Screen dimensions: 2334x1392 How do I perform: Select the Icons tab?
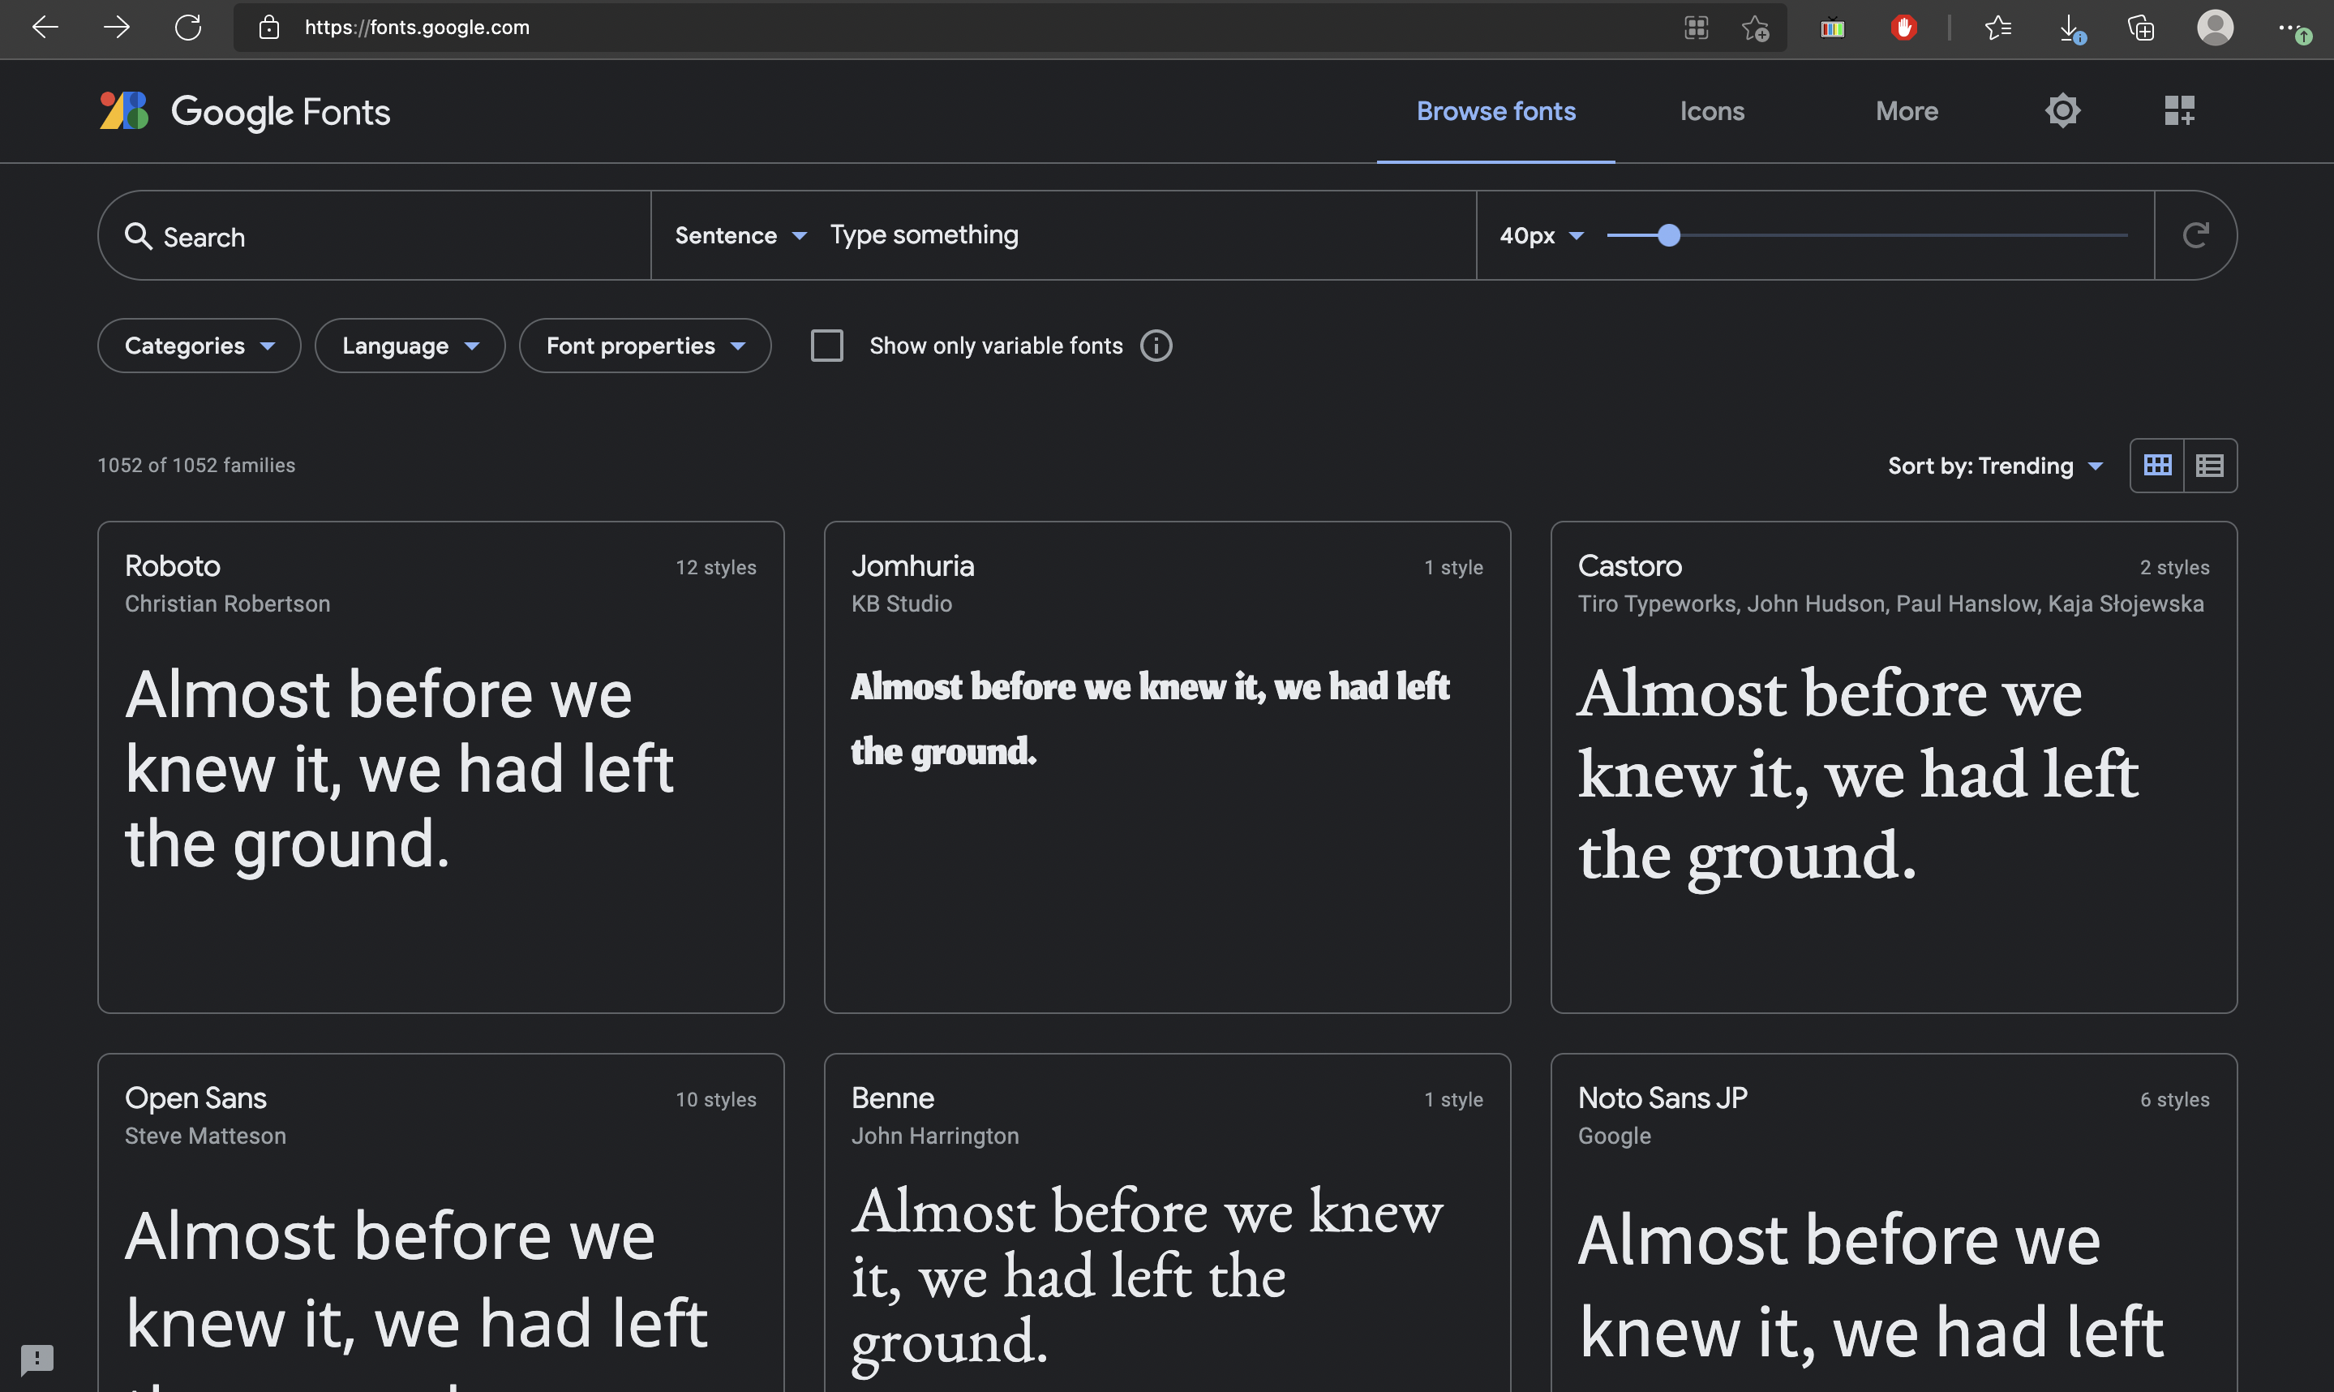click(1711, 110)
